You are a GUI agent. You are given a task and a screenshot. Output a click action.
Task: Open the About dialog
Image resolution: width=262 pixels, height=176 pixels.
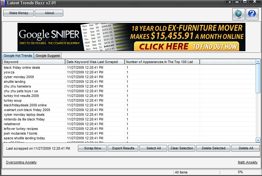49,13
